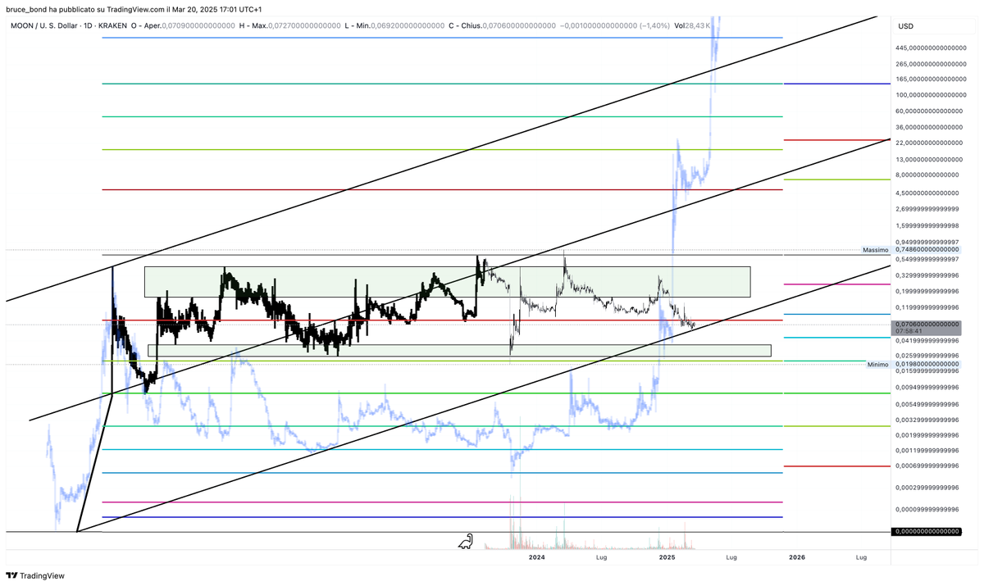
Task: Click the 2,69999999999999999 price axis label
Action: (x=927, y=209)
